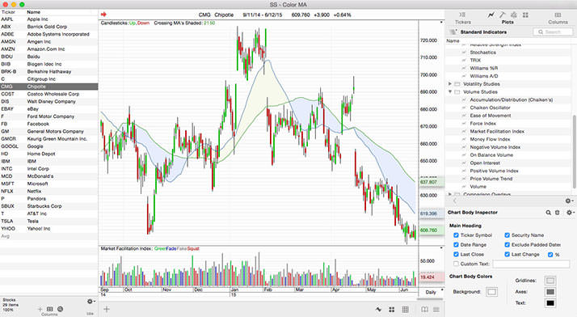Click the Name header in the indicators list

point(453,40)
